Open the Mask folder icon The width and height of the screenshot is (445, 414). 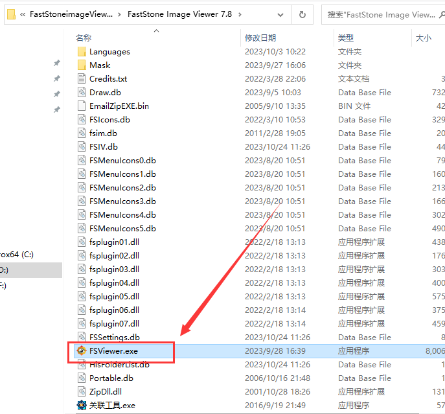tap(82, 65)
